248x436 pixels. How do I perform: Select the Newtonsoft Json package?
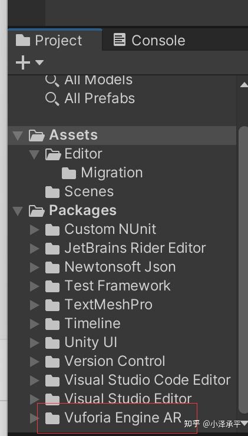[x=120, y=267]
